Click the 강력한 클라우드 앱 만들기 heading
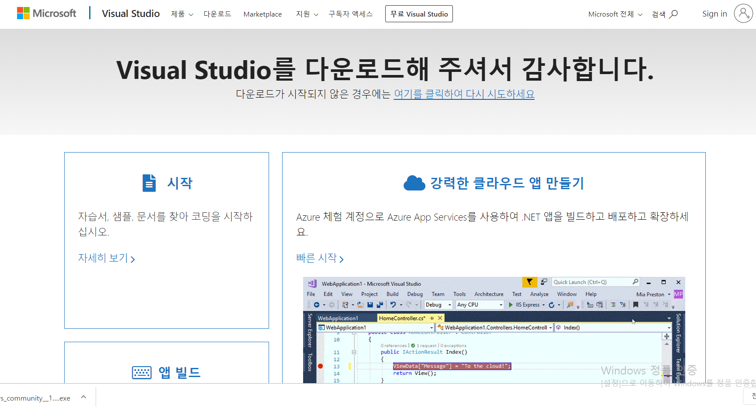Image resolution: width=756 pixels, height=408 pixels. click(507, 183)
